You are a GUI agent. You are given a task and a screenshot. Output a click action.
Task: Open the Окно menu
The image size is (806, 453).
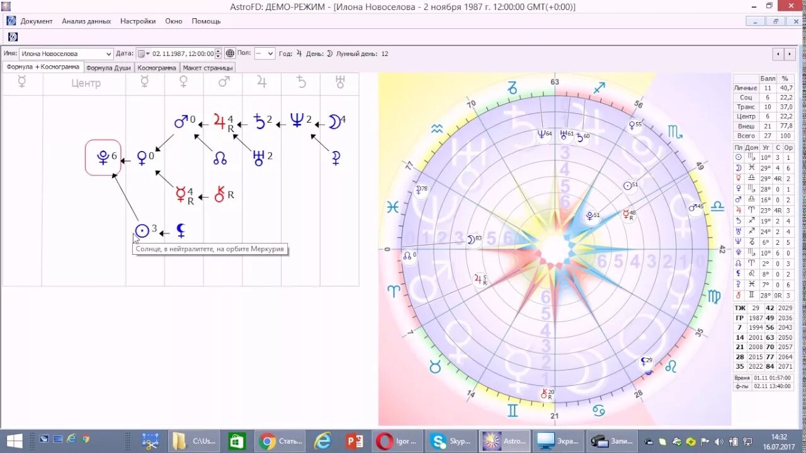coord(174,21)
